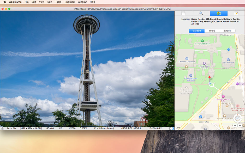The image size is (245, 153).
Task: Switch map view to Satellite
Action: click(x=227, y=31)
